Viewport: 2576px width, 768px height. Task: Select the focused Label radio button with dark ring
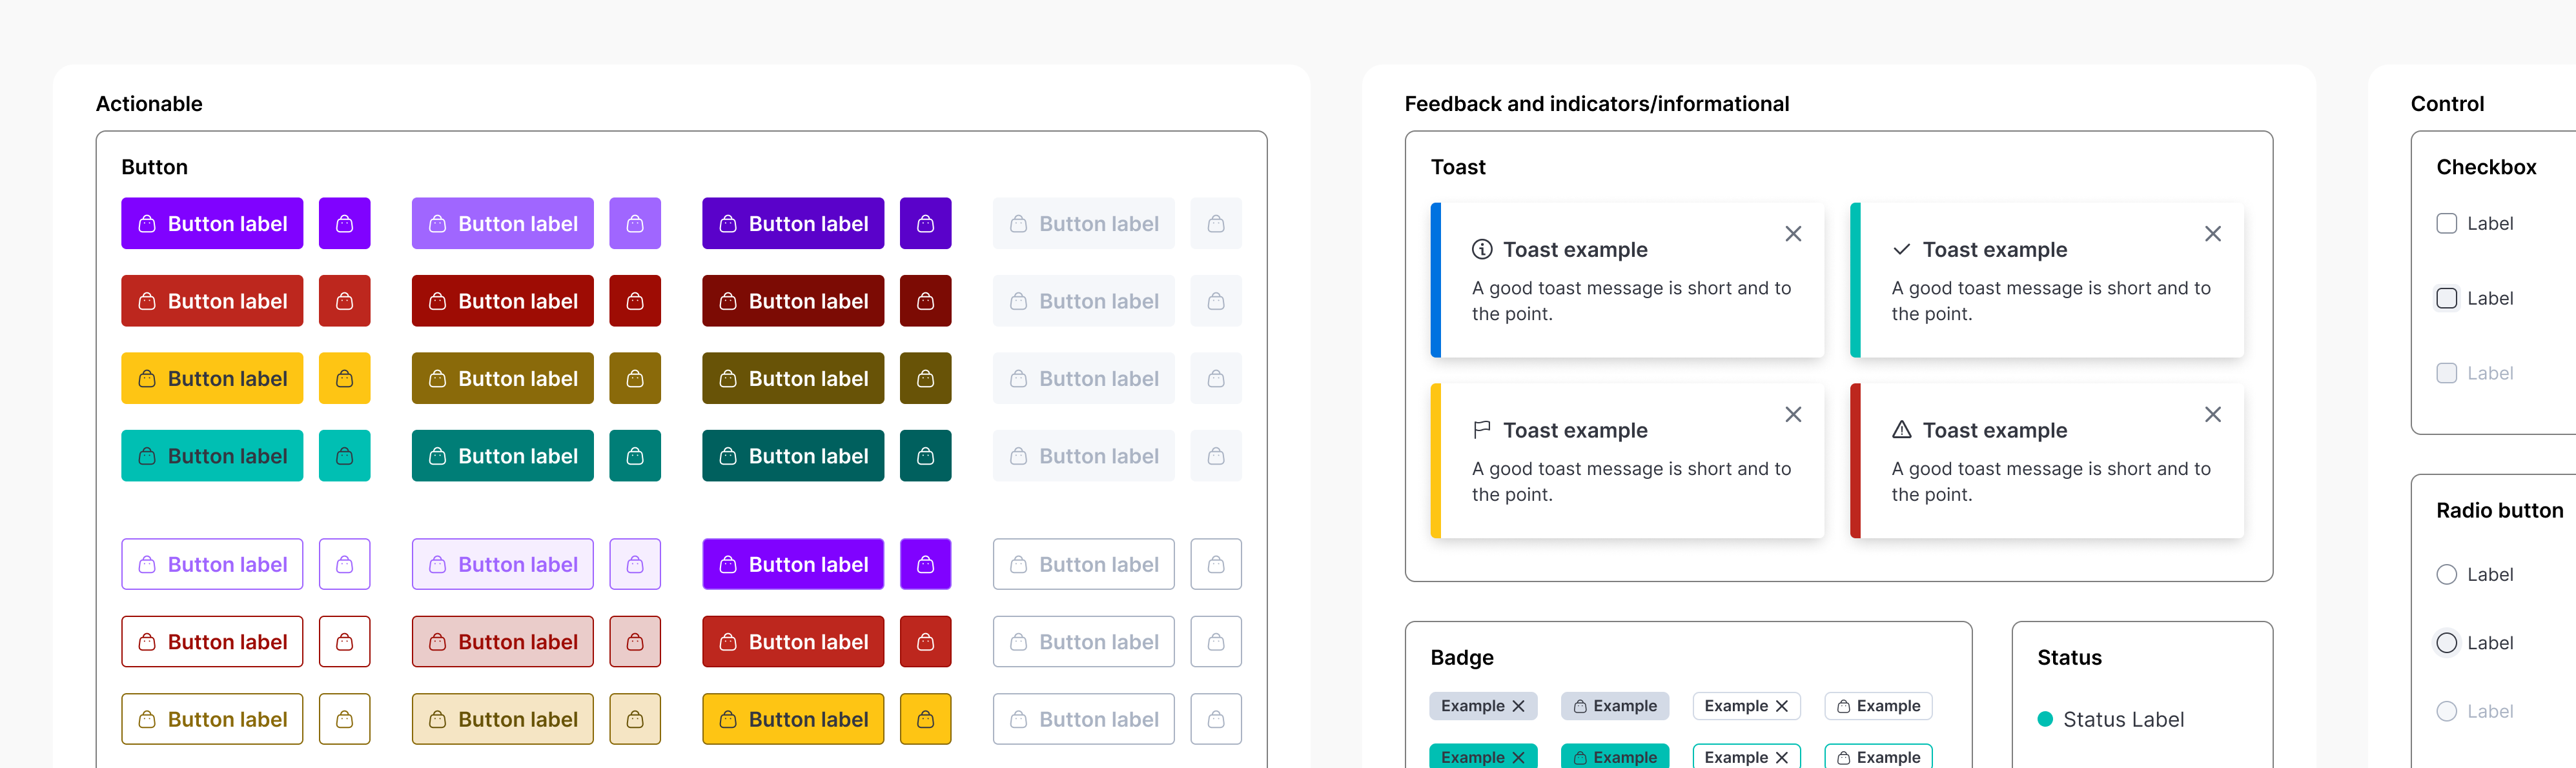point(2447,643)
